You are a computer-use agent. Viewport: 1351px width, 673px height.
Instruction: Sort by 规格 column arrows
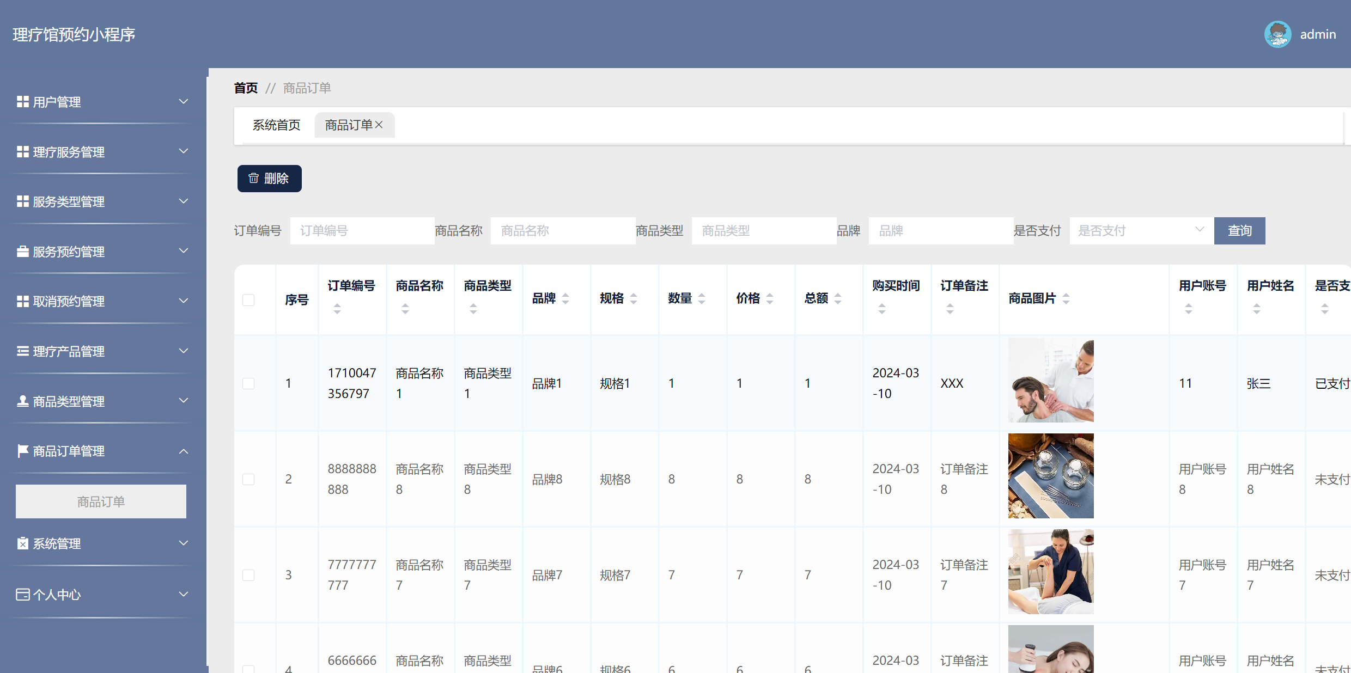point(634,298)
